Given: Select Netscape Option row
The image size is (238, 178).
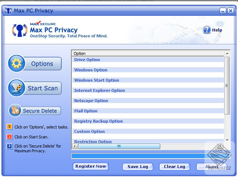Looking at the screenshot, I should pyautogui.click(x=148, y=101).
